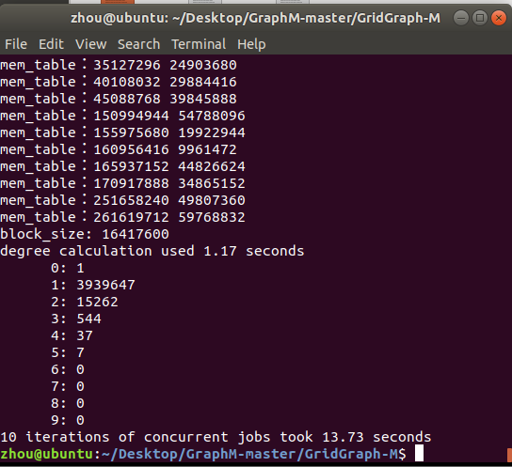The image size is (512, 467).
Task: Click the line 'mem_table: 261619712 59768832'
Action: point(122,217)
